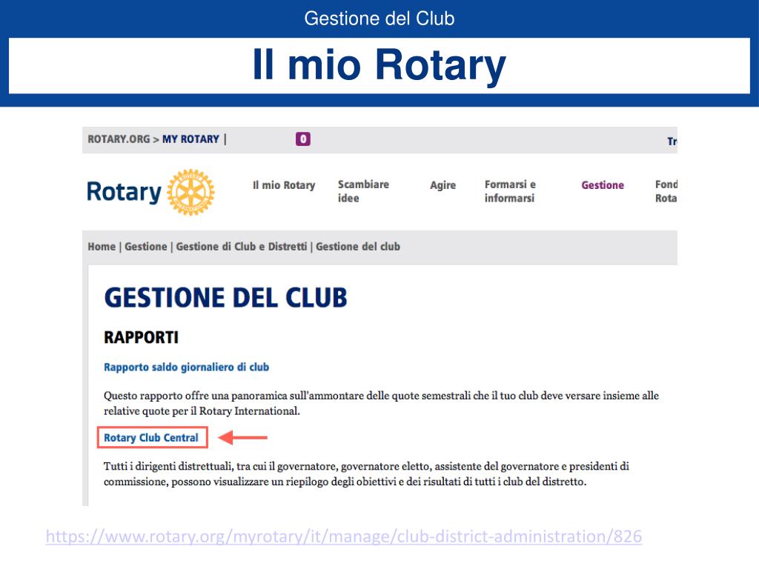This screenshot has width=759, height=569.
Task: Open the Rotary Club Central link
Action: (151, 438)
